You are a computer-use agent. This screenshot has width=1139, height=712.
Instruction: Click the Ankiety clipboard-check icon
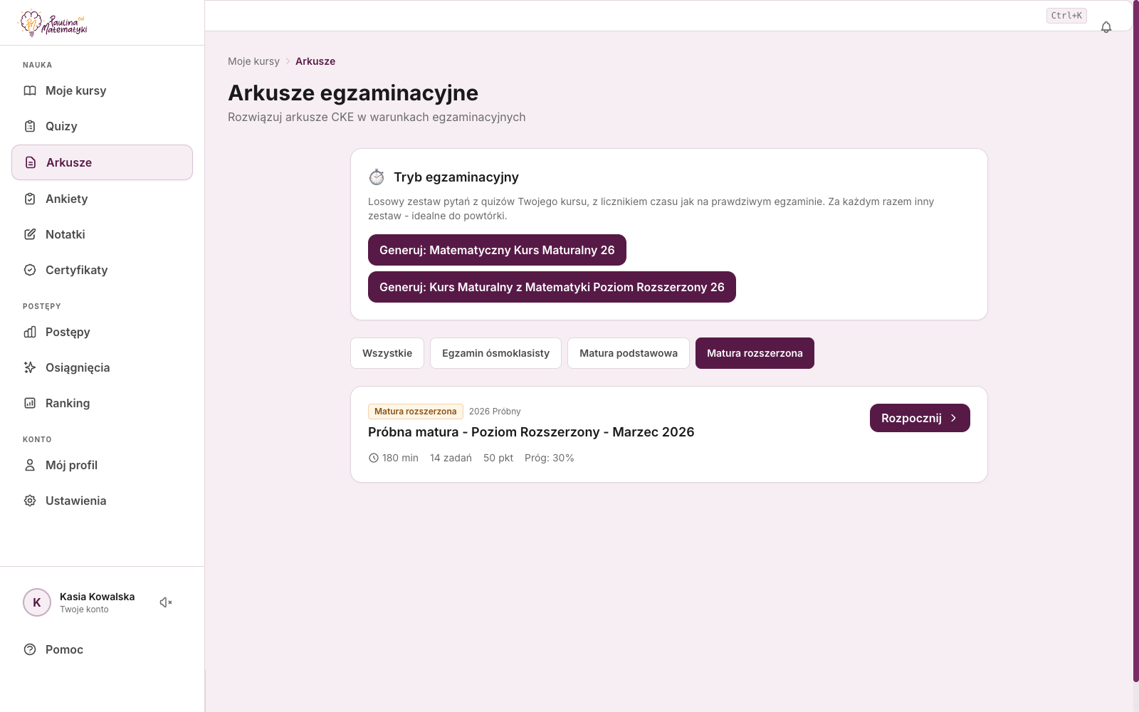point(30,199)
